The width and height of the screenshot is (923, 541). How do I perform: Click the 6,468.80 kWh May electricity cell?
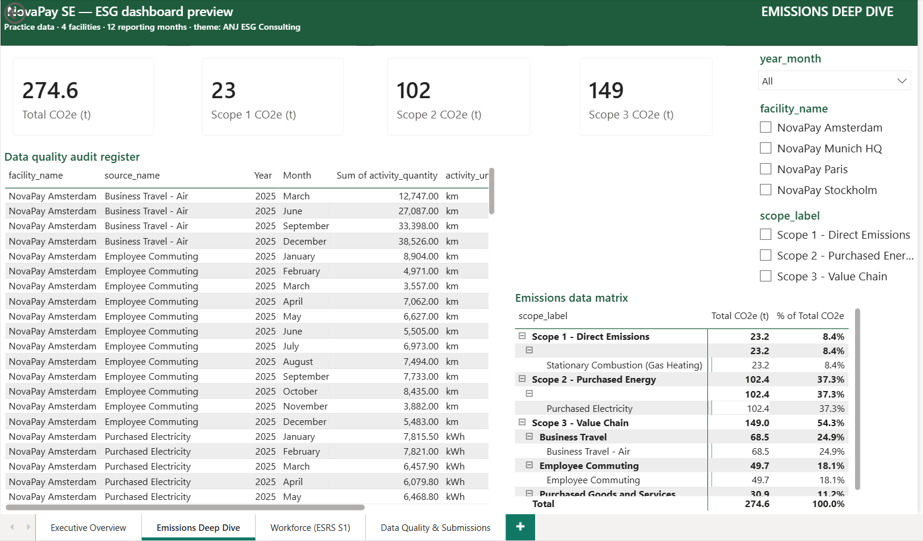[421, 496]
